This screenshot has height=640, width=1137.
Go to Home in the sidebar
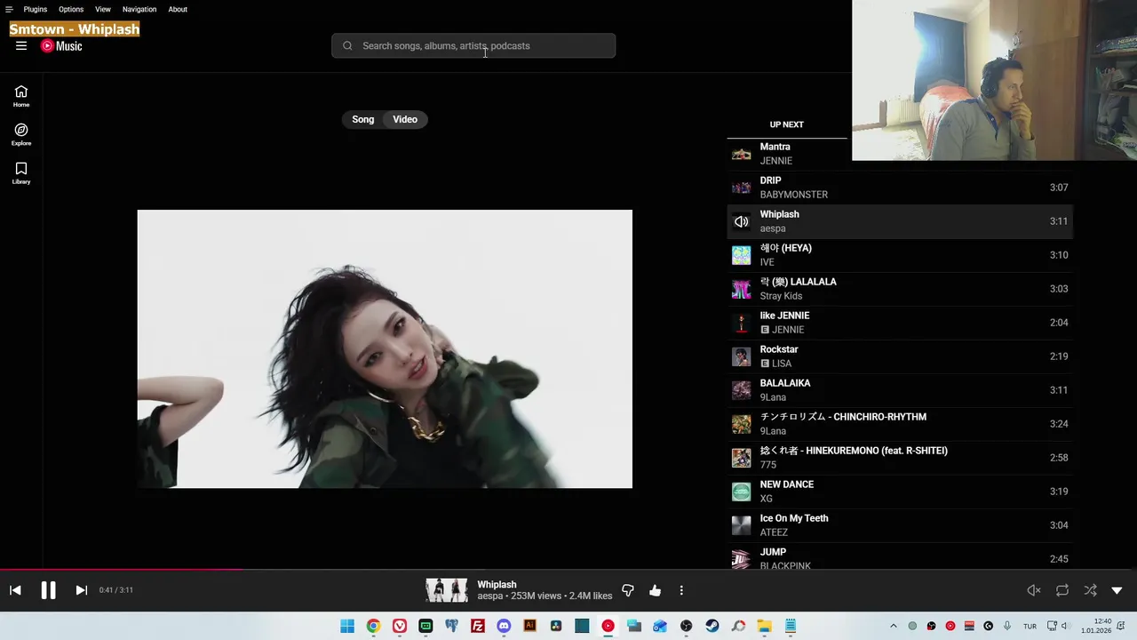point(21,96)
